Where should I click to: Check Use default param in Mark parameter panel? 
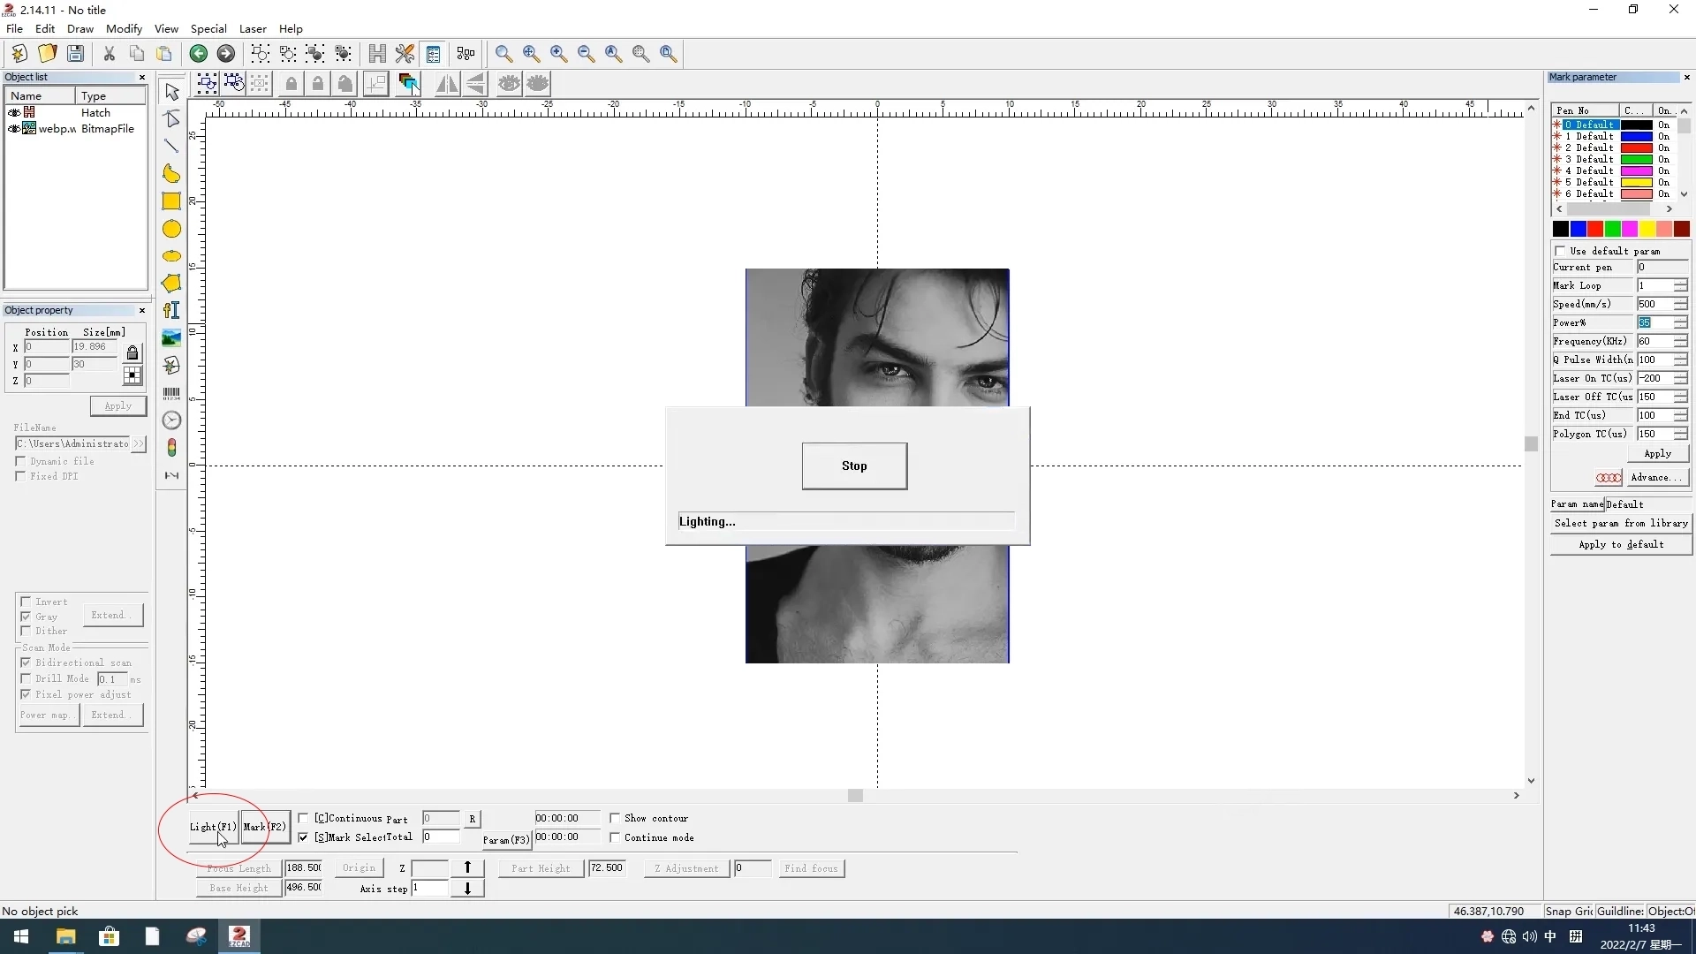click(1560, 251)
